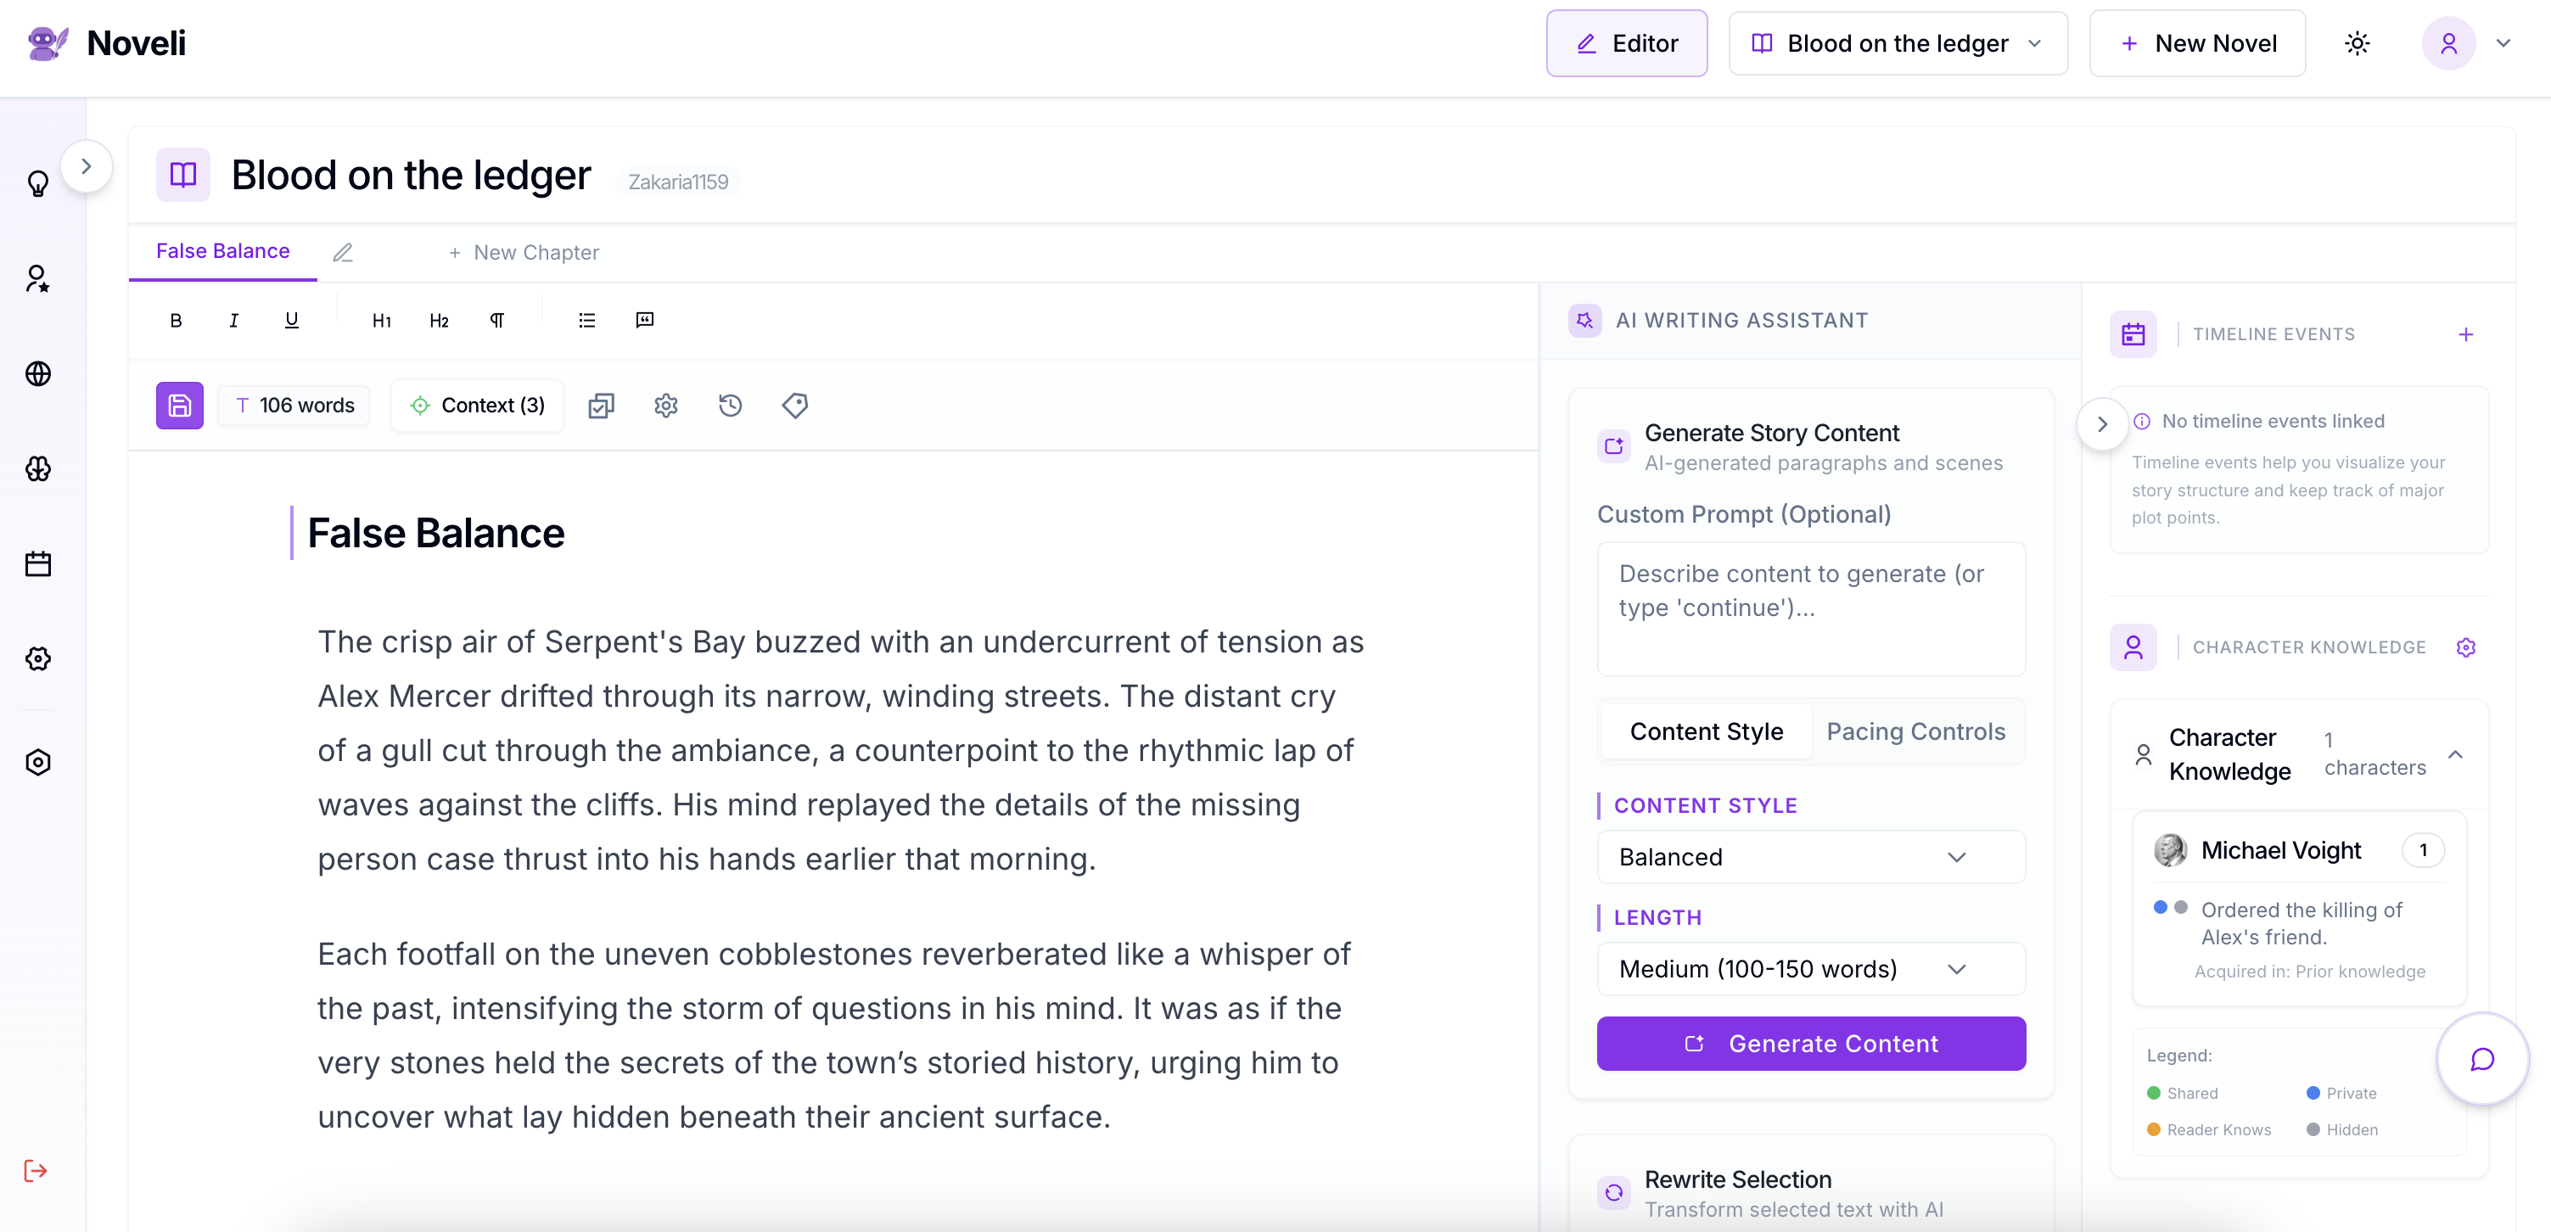Click into the Custom Prompt text field

click(x=1810, y=608)
